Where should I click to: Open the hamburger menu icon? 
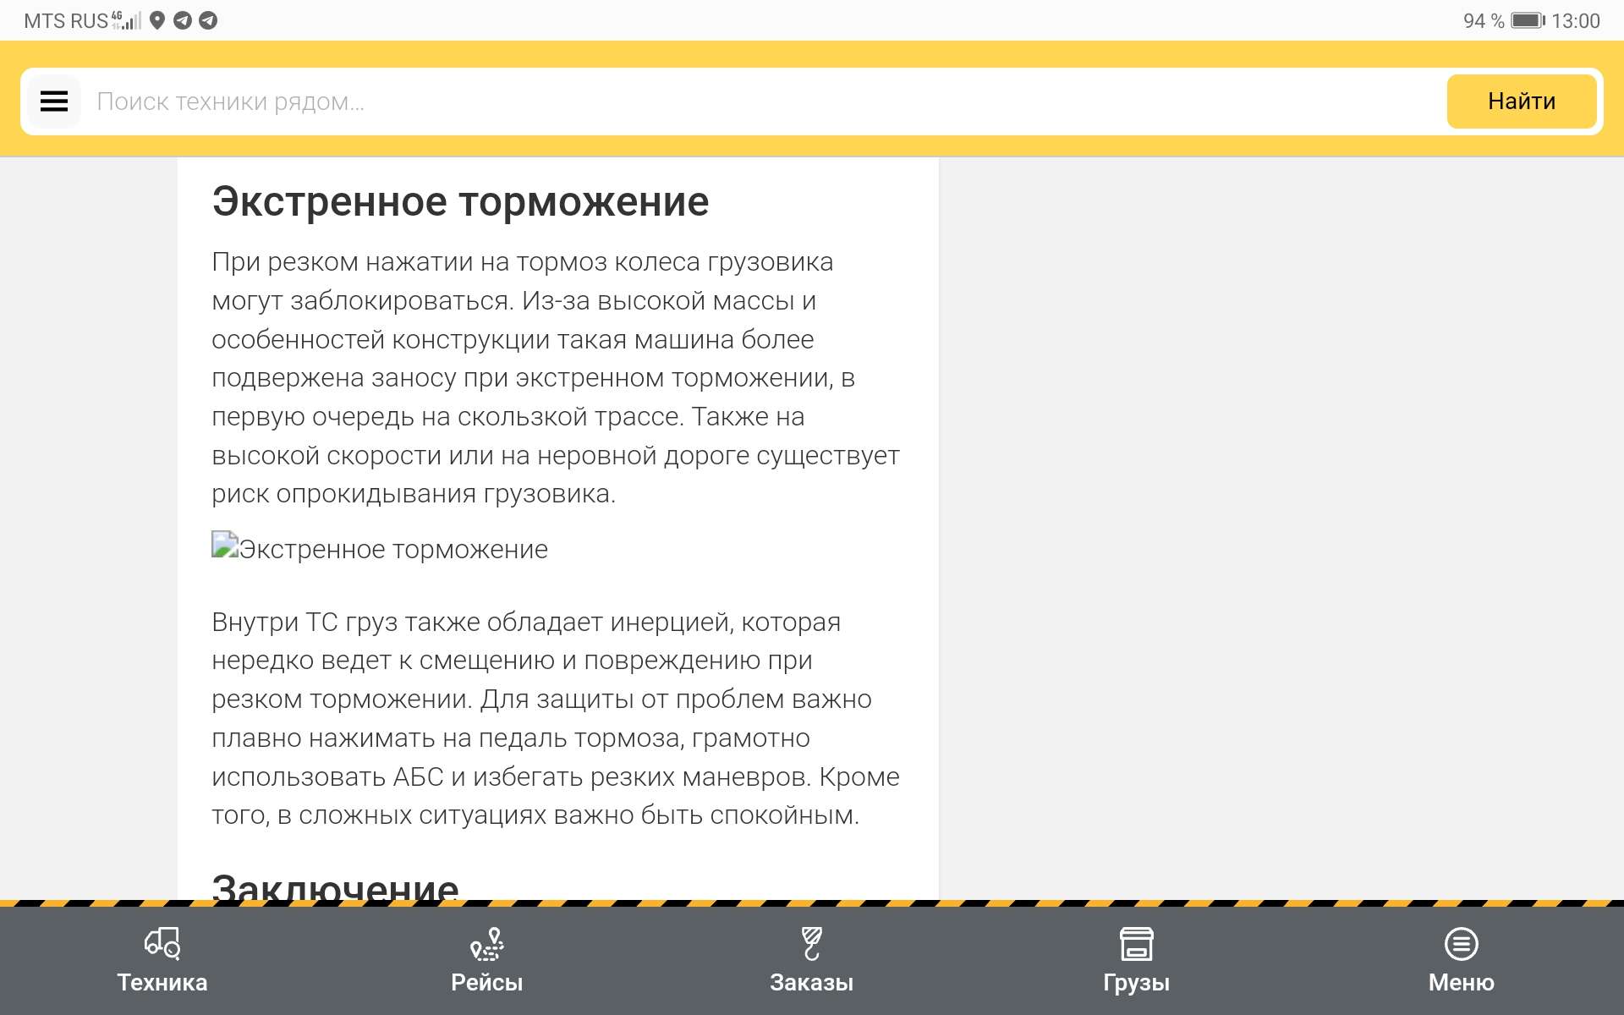point(54,101)
